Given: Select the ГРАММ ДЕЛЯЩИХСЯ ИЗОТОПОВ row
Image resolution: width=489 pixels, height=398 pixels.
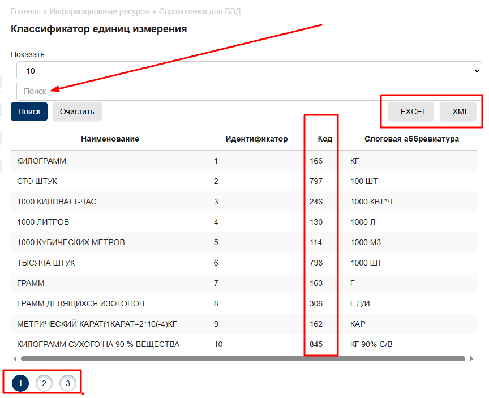Looking at the screenshot, I should point(81,303).
